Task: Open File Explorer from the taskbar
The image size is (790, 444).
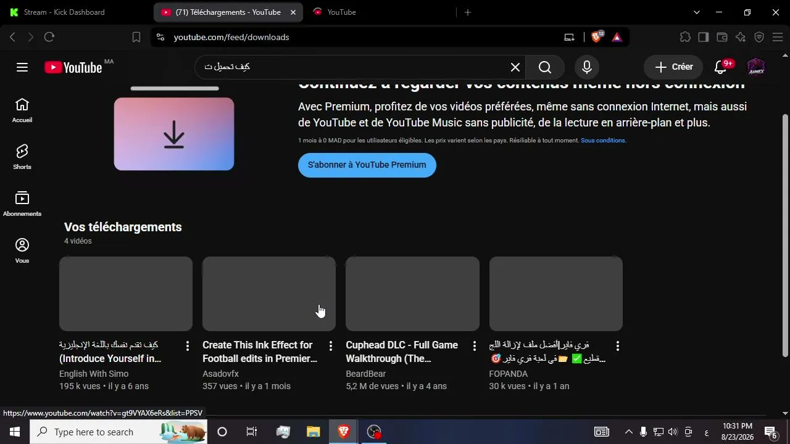Action: [x=314, y=432]
